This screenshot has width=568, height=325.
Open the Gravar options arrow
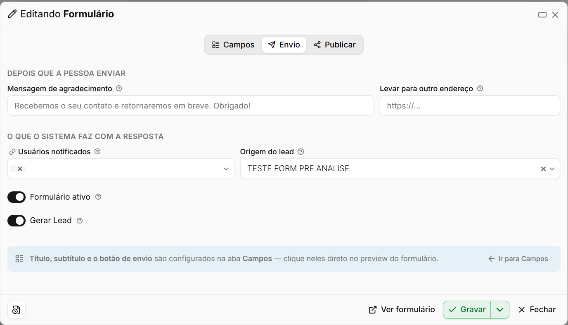coord(500,310)
